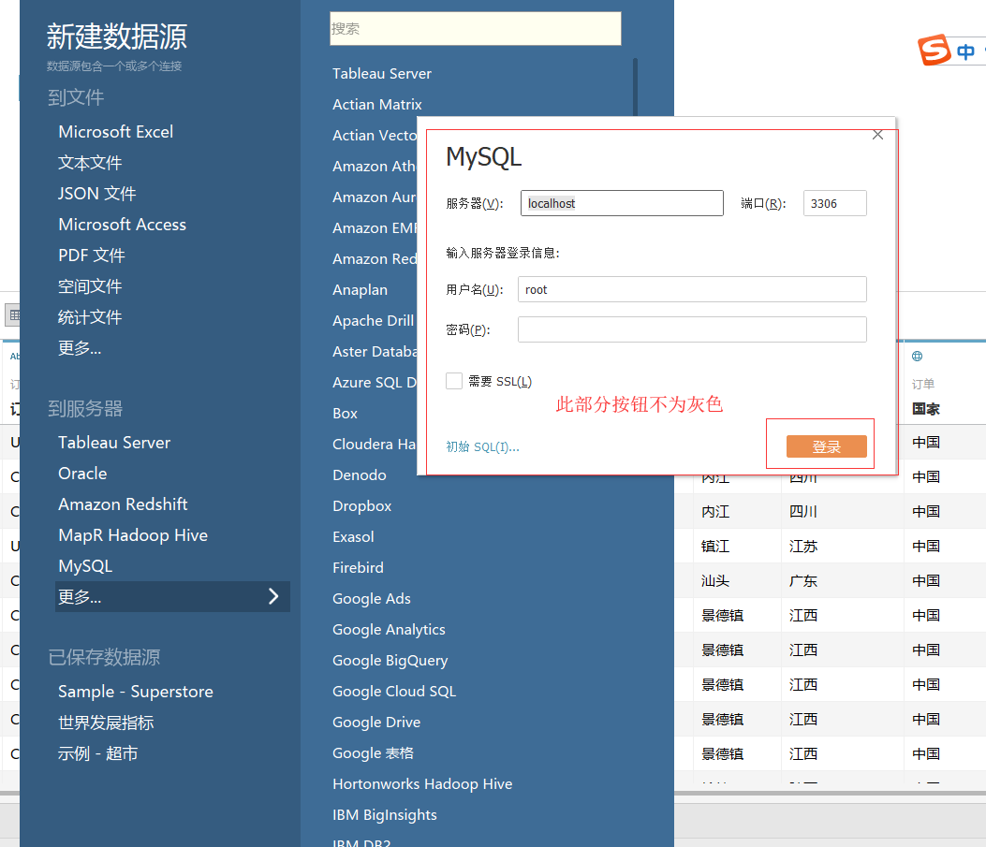Select Tableau Server under 到服务器
The image size is (986, 847).
(x=114, y=443)
